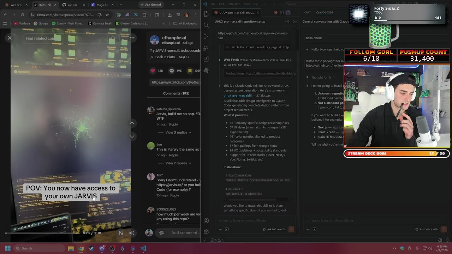Expand View 7 replies under Joe's comment
Screen dimensions: 452x254
[x=178, y=163]
